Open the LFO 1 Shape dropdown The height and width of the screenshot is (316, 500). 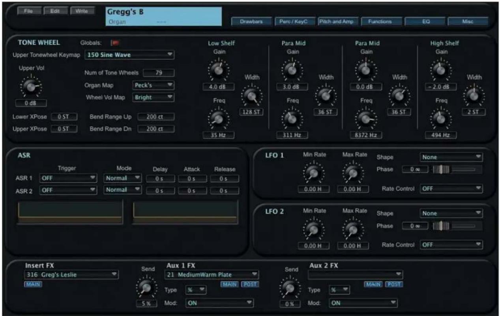[x=451, y=157]
